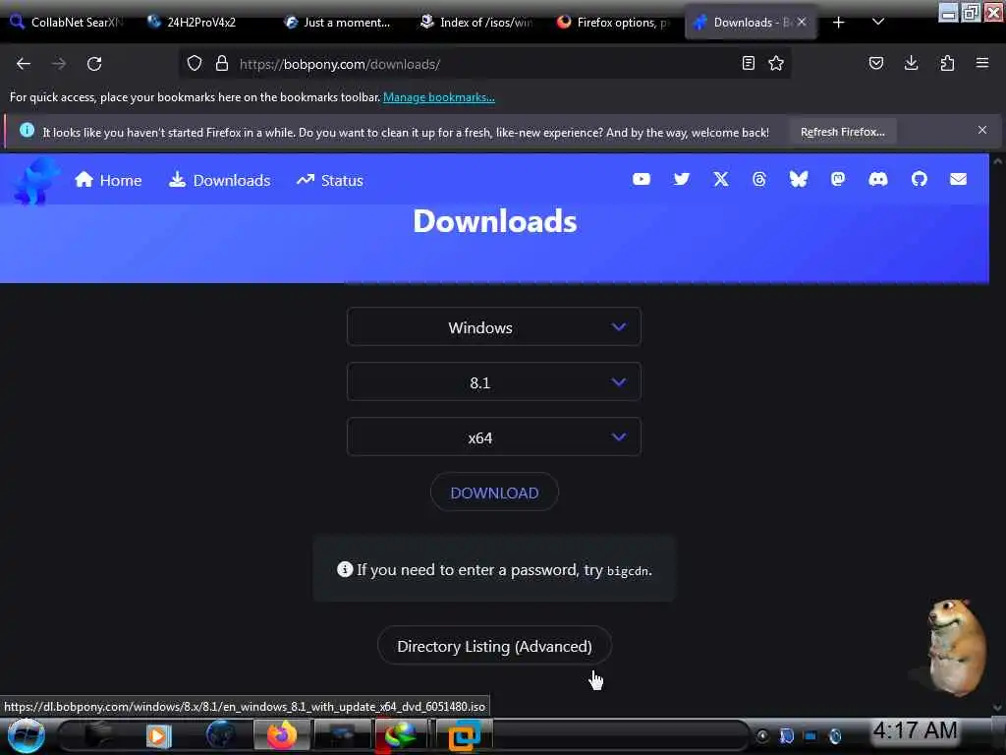Open the Firefox hamburger menu
The height and width of the screenshot is (755, 1006).
(x=982, y=63)
